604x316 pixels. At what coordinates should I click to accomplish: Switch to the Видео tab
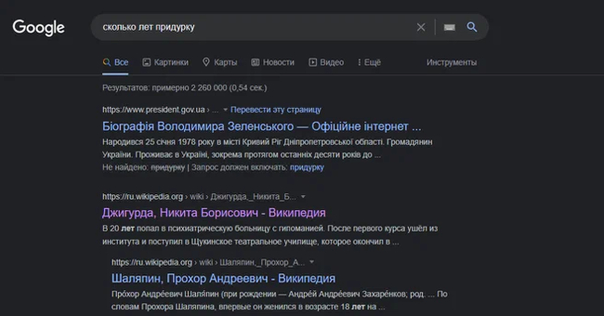coord(326,62)
